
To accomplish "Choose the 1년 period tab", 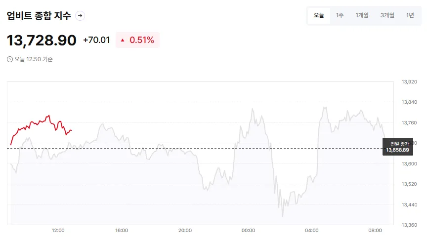I will coord(410,15).
